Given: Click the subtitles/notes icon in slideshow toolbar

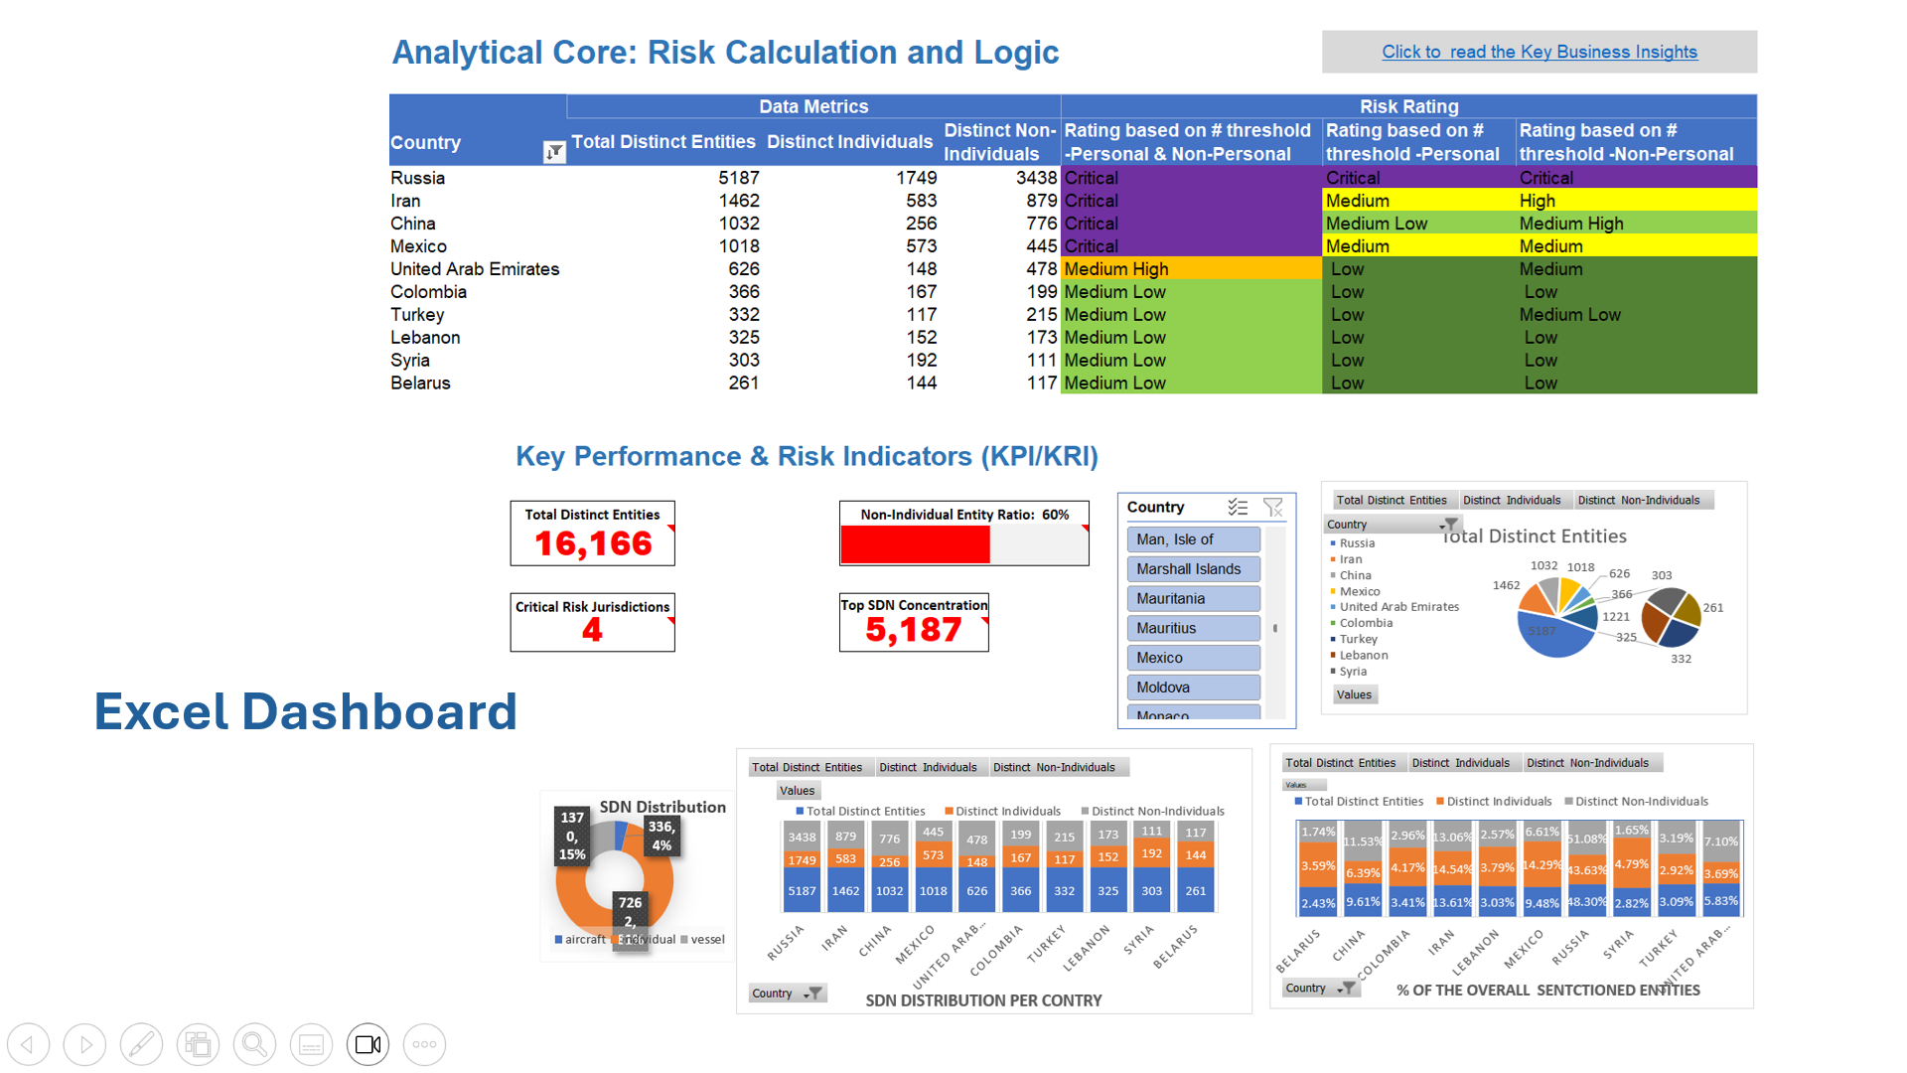Looking at the screenshot, I should (311, 1044).
